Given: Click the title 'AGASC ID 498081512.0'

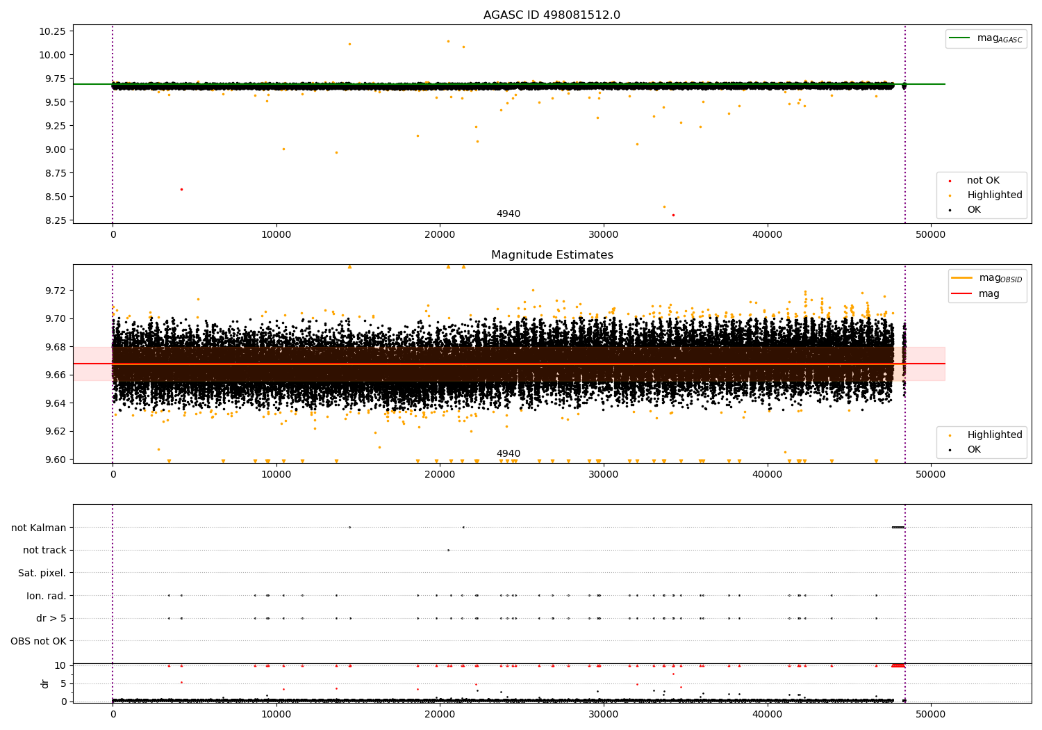Looking at the screenshot, I should pyautogui.click(x=552, y=15).
